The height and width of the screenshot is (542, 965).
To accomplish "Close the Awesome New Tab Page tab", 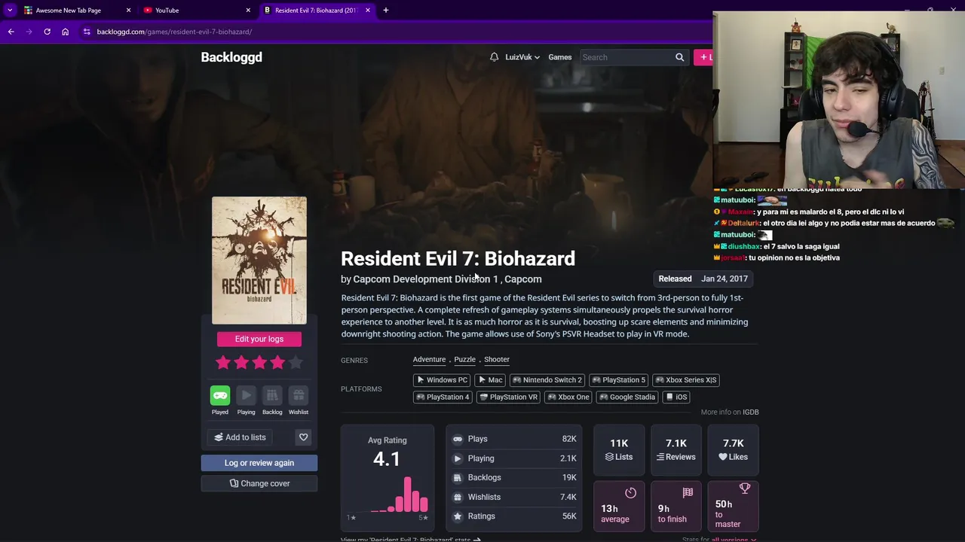I will pos(128,11).
